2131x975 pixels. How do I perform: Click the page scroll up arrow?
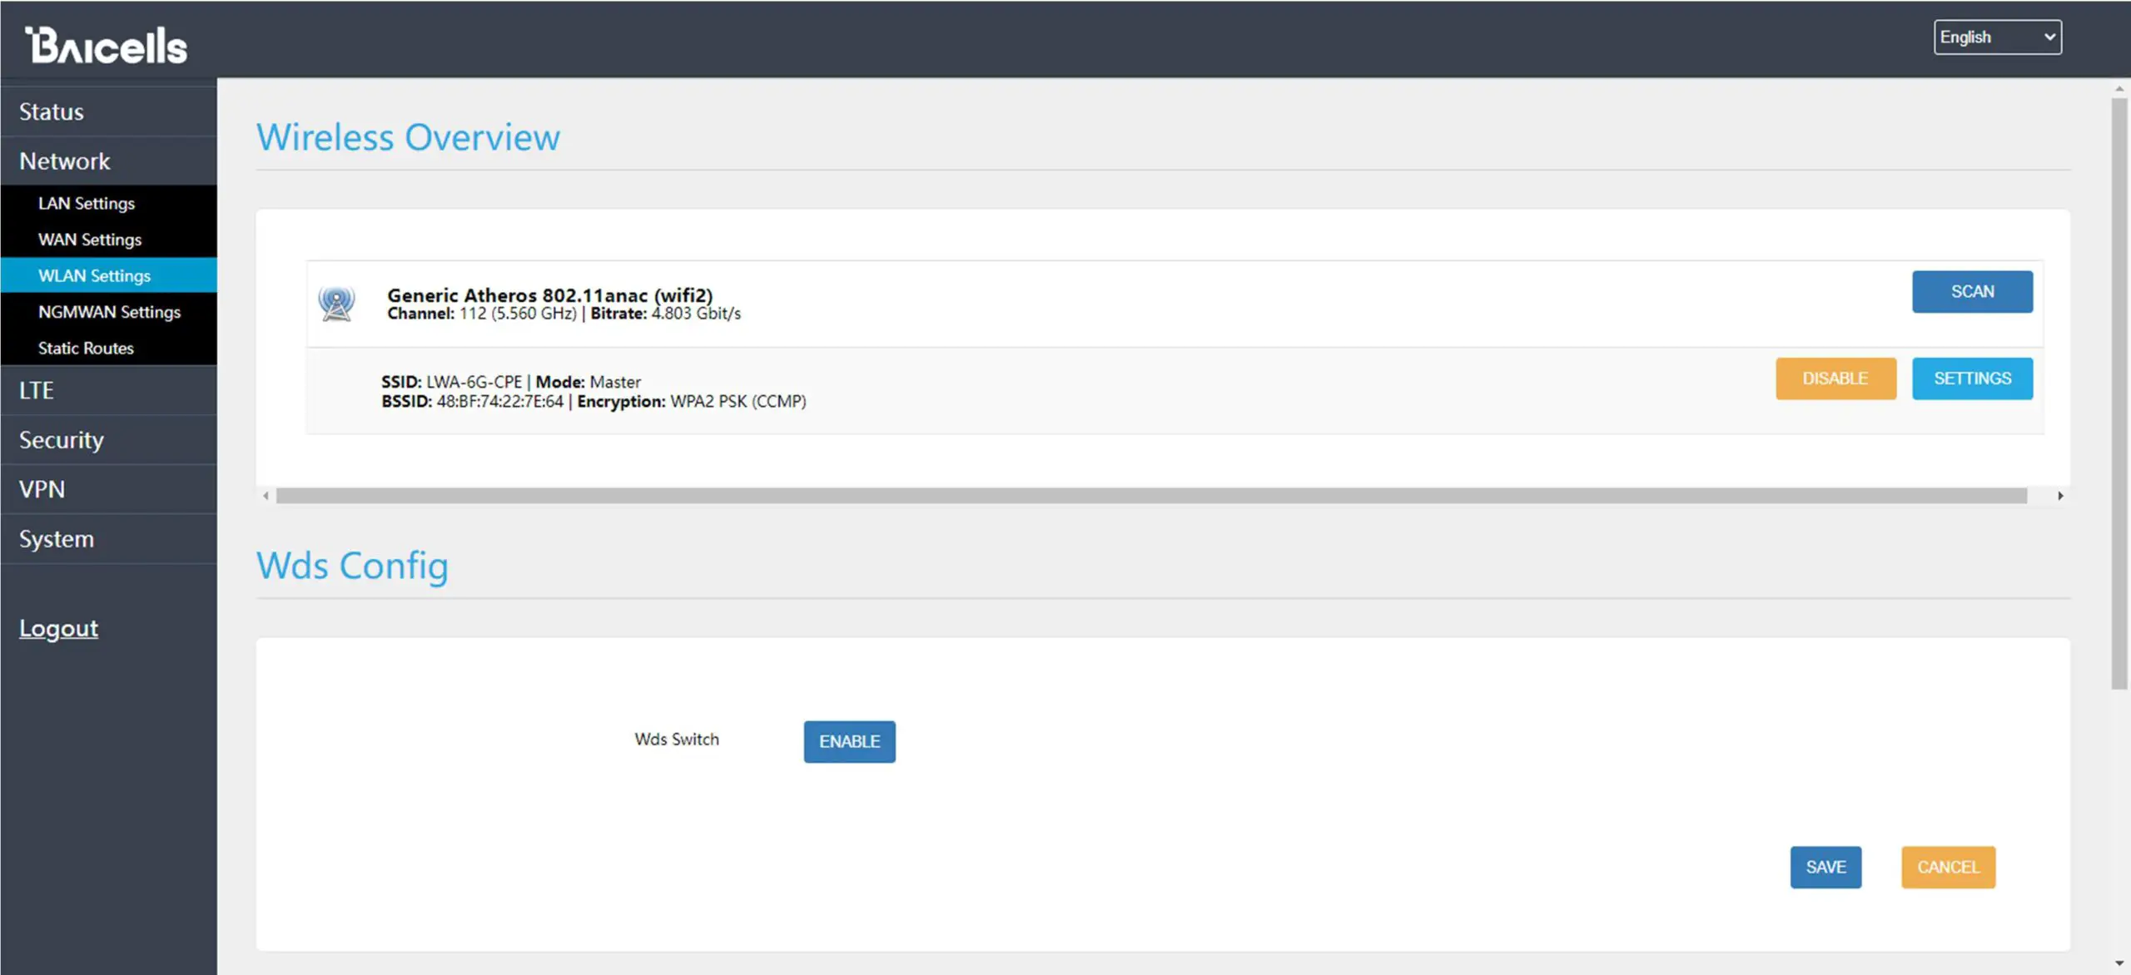tap(2119, 88)
